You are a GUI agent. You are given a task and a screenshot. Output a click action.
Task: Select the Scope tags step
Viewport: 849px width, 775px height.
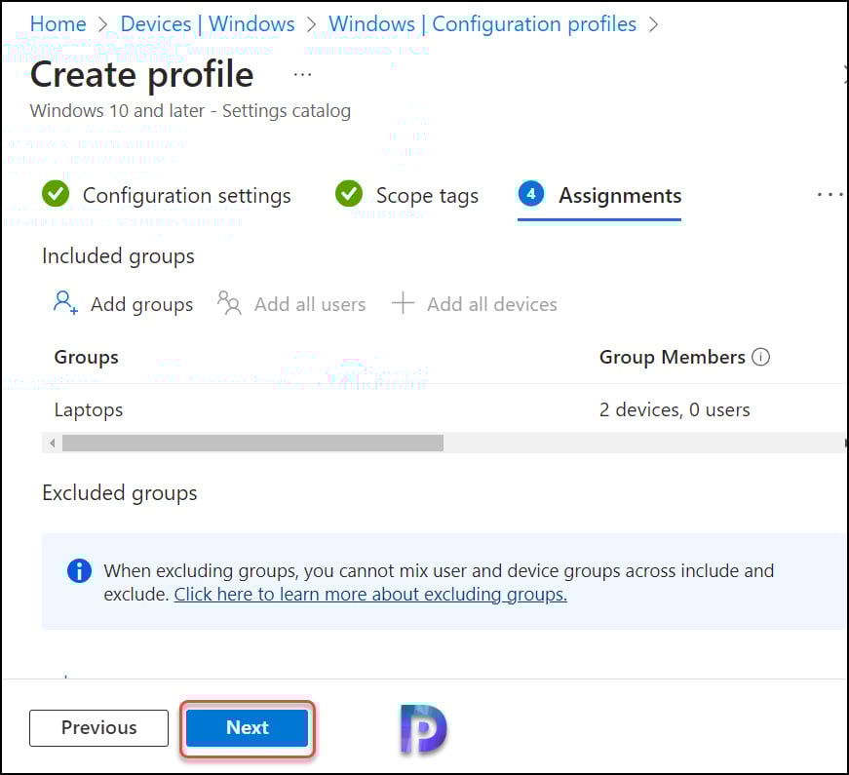427,196
